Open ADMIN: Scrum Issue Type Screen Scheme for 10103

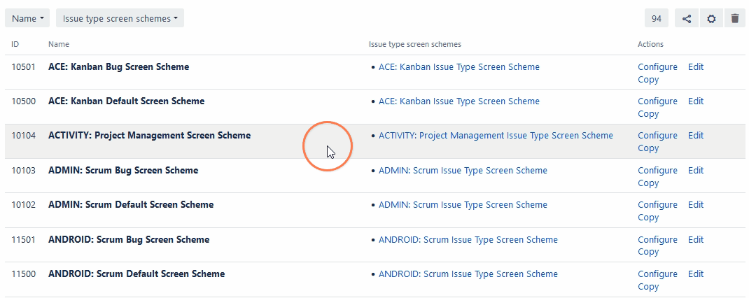pos(463,171)
